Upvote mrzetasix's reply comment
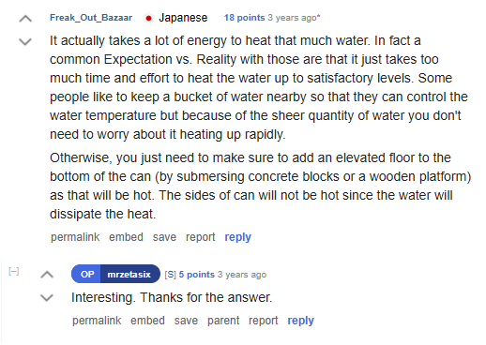Screen dimensions: 486x345 [47, 275]
